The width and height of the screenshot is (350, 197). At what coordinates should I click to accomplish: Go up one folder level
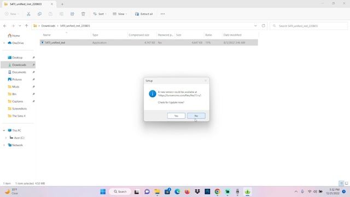(27, 26)
